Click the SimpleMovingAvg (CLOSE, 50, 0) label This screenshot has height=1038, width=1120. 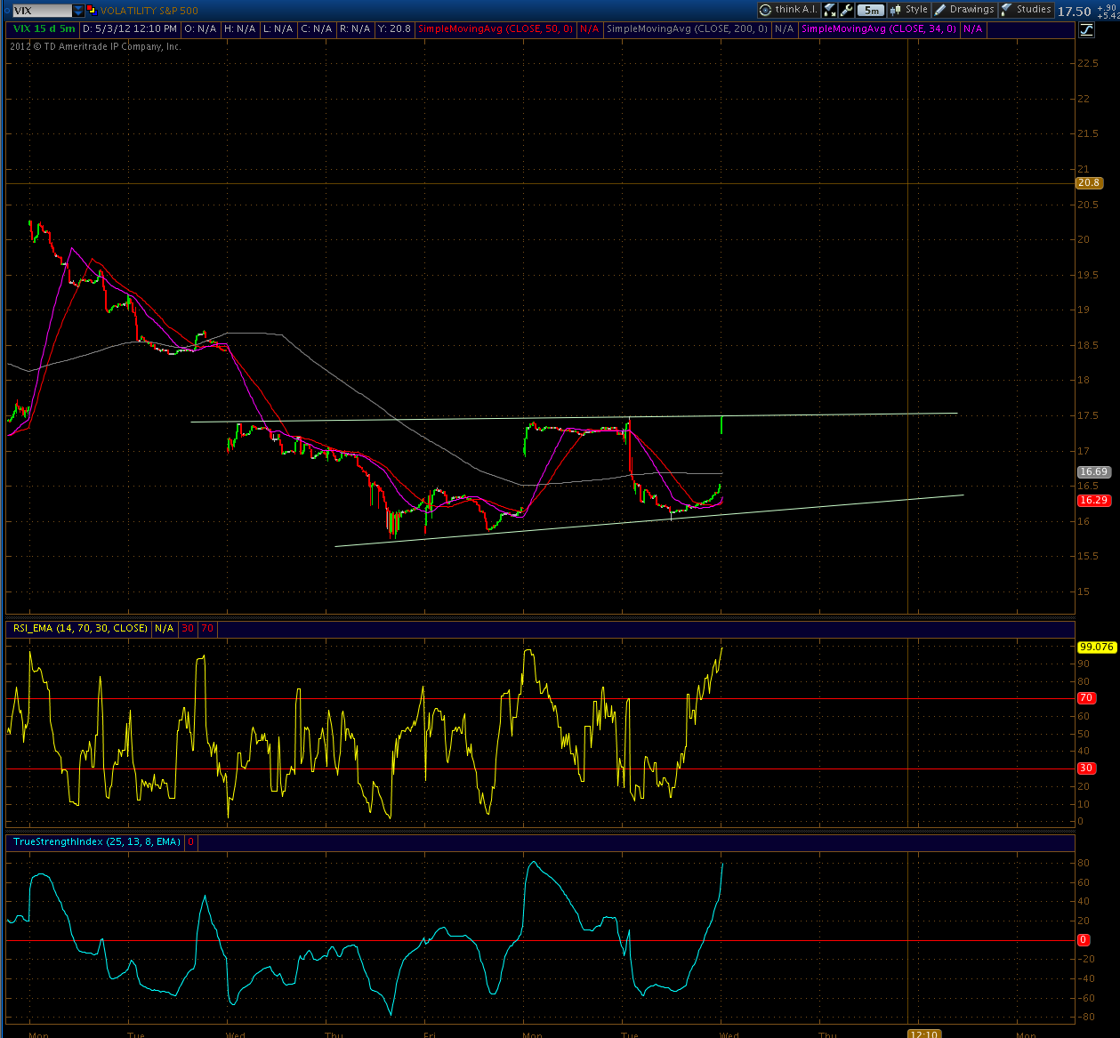(495, 29)
